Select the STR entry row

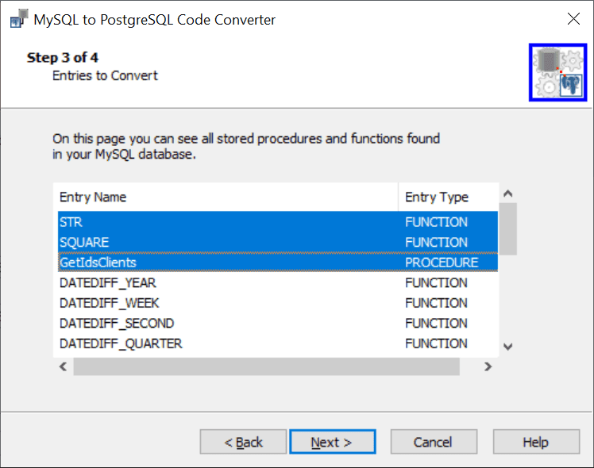(x=278, y=221)
